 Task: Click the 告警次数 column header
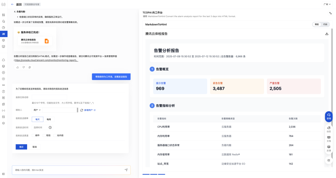[293, 119]
